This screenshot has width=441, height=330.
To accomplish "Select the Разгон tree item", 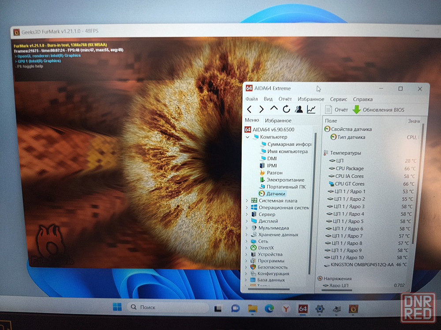I will pos(271,172).
